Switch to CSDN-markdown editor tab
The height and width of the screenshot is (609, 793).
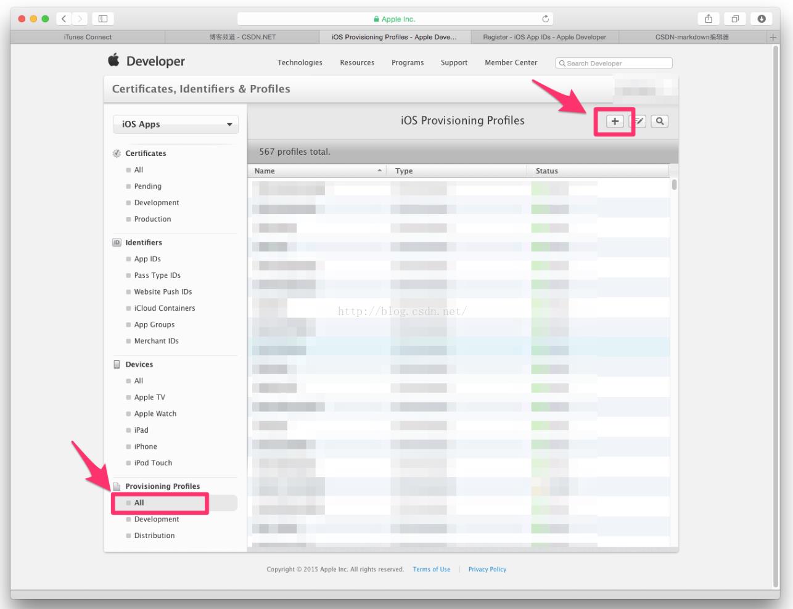pos(692,37)
